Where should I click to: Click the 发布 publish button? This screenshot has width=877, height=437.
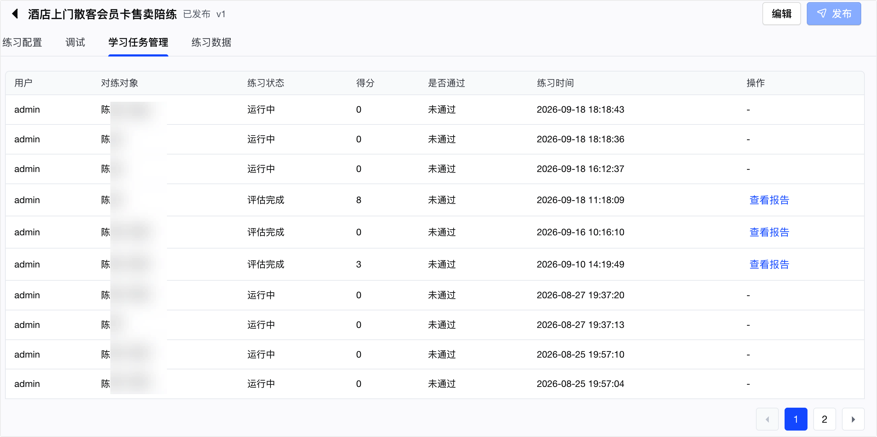pos(834,14)
